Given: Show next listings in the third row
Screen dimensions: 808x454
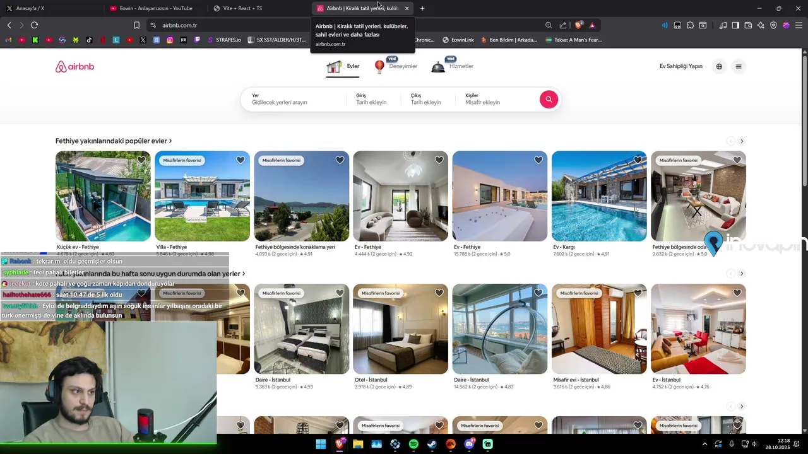Looking at the screenshot, I should tap(742, 406).
